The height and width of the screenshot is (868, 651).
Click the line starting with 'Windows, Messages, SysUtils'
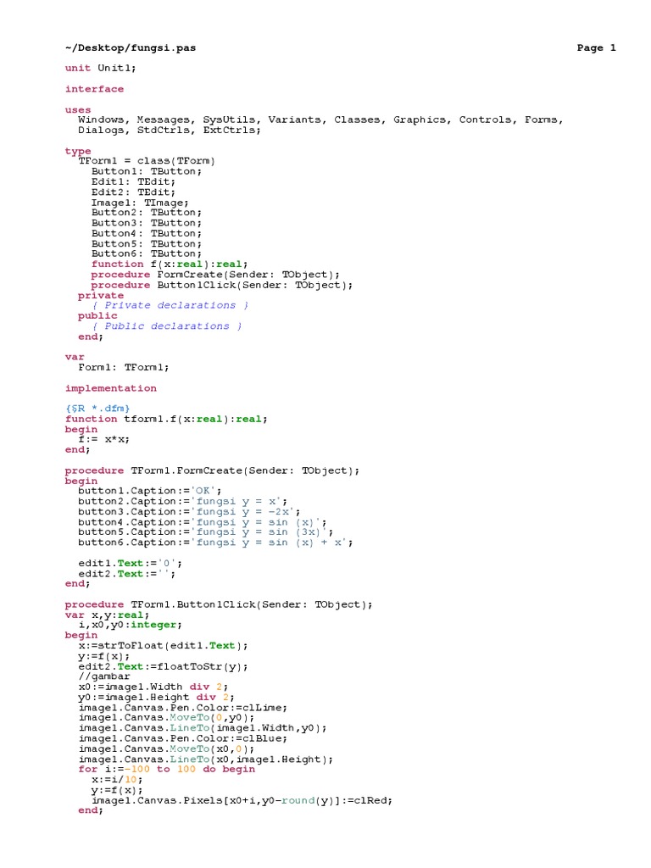320,120
